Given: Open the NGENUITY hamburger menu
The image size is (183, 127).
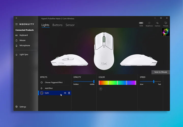Looking at the screenshot, I should click(x=17, y=24).
